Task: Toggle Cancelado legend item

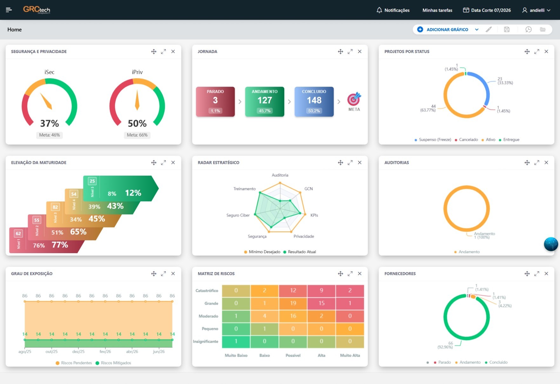Action: coord(466,140)
